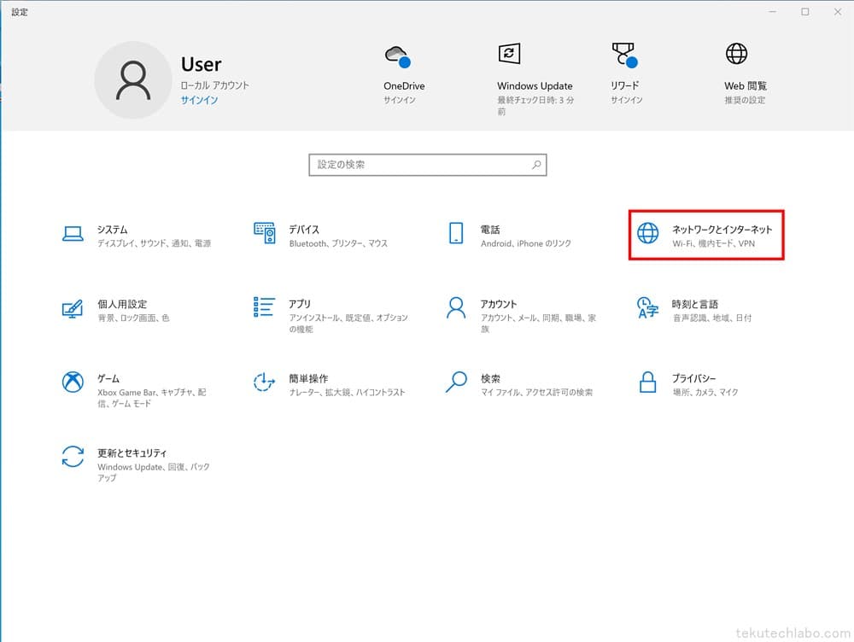Click the デバイス title text
This screenshot has width=854, height=642.
click(x=304, y=230)
